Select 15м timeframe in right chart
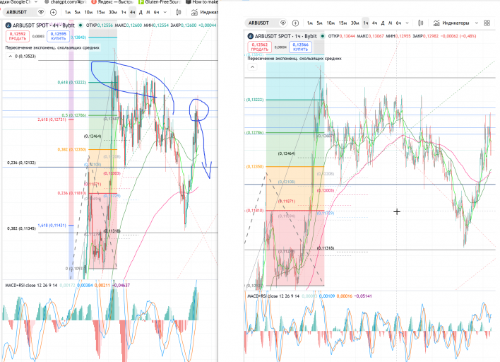Screen dimensions: 500x362 coord(343,23)
